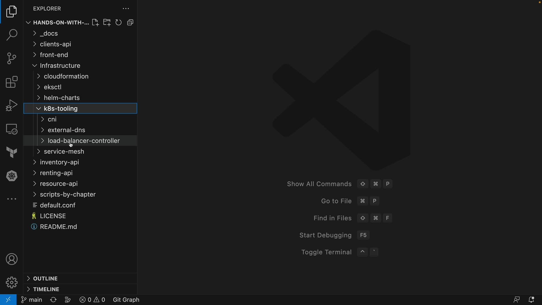Open the Source Control view

tap(12, 58)
